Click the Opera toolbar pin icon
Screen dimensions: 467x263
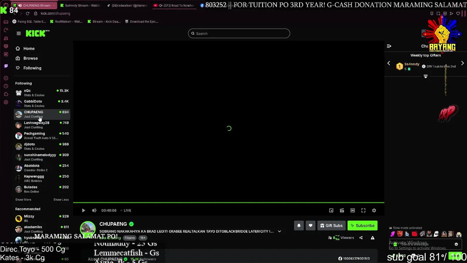[x=432, y=14]
